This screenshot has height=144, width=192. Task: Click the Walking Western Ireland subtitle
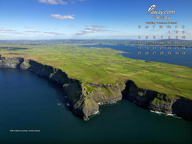pyautogui.click(x=161, y=23)
